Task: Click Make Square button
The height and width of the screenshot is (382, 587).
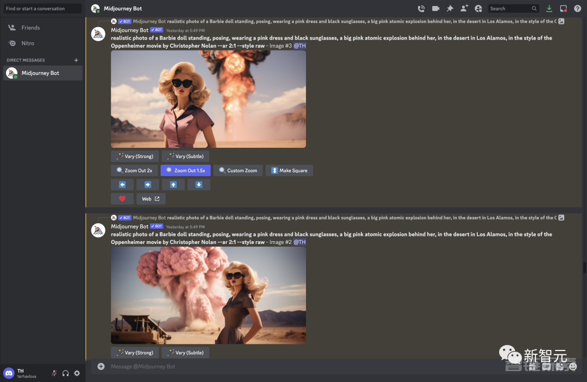Action: [x=289, y=171]
